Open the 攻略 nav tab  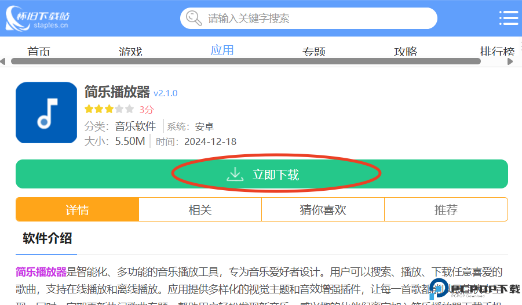point(406,52)
